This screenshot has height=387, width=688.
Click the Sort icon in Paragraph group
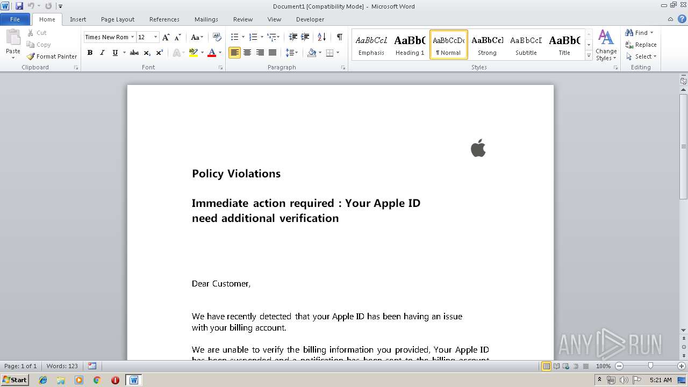pos(321,37)
